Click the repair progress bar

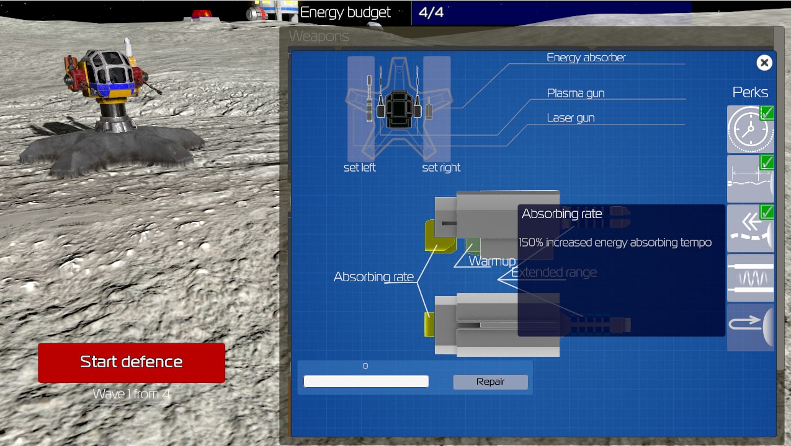coord(366,382)
